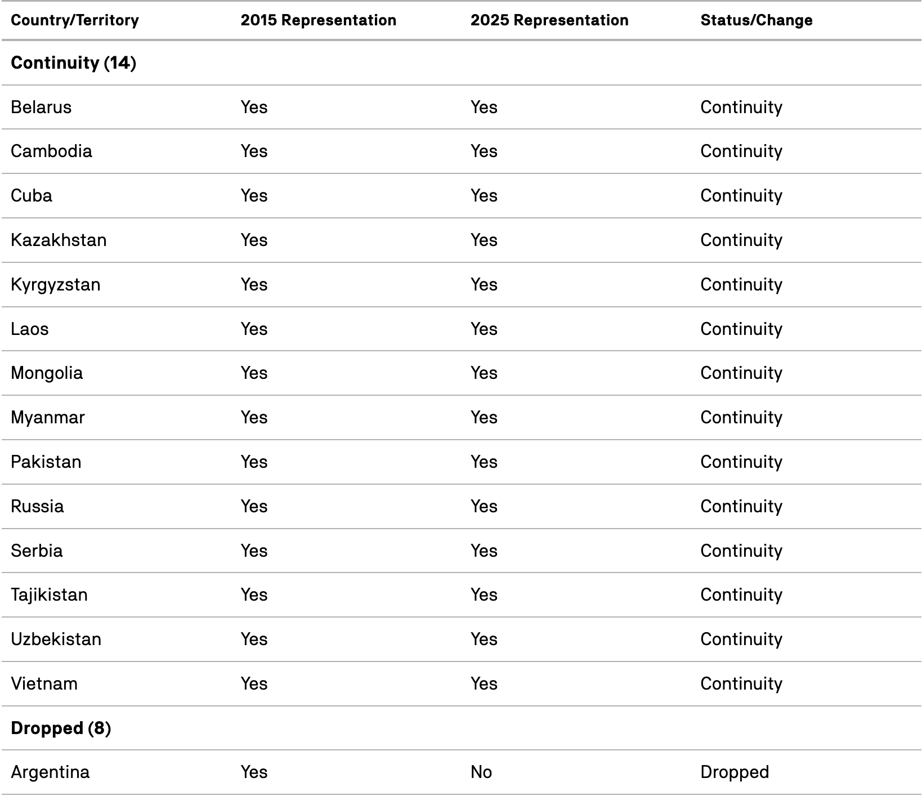Click Serbia's 2025 Representation value
Image resolution: width=922 pixels, height=796 pixels.
[484, 551]
